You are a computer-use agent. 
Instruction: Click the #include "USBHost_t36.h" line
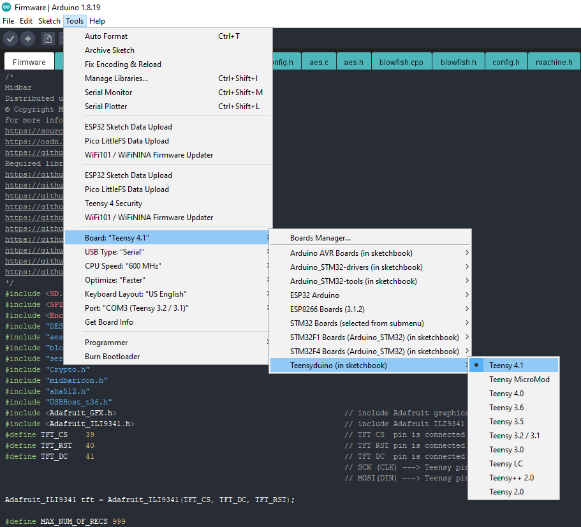tap(59, 402)
